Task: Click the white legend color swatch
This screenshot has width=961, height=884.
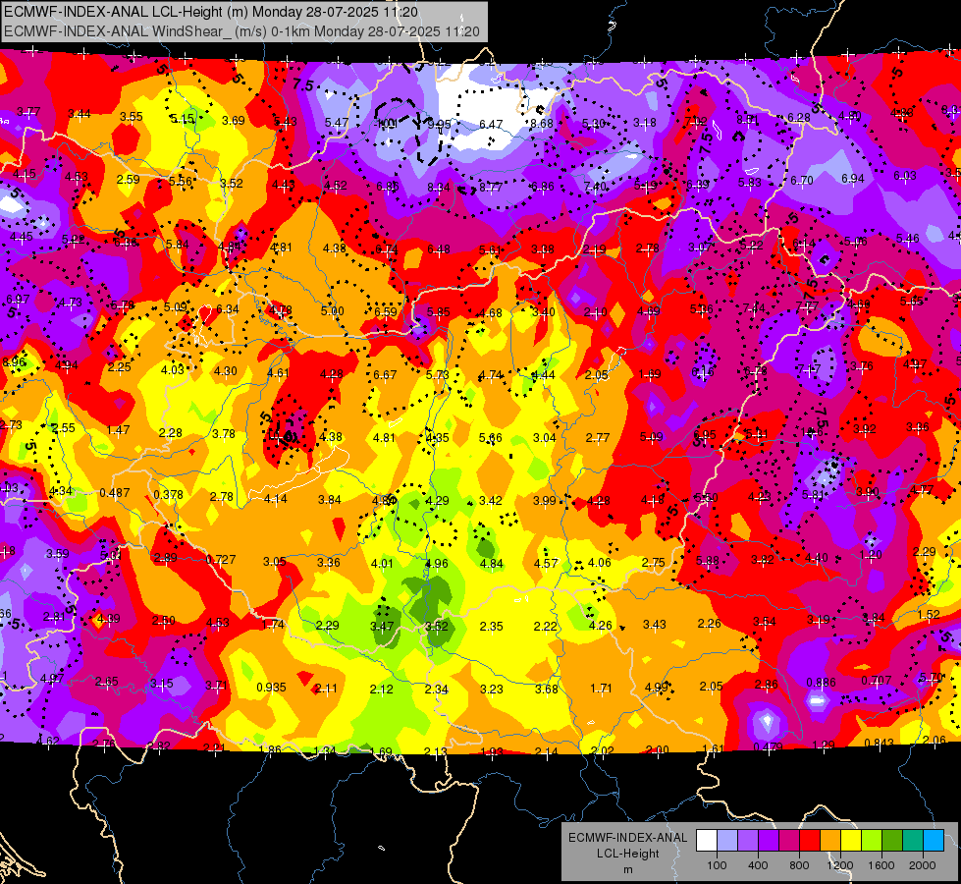Action: (x=707, y=840)
